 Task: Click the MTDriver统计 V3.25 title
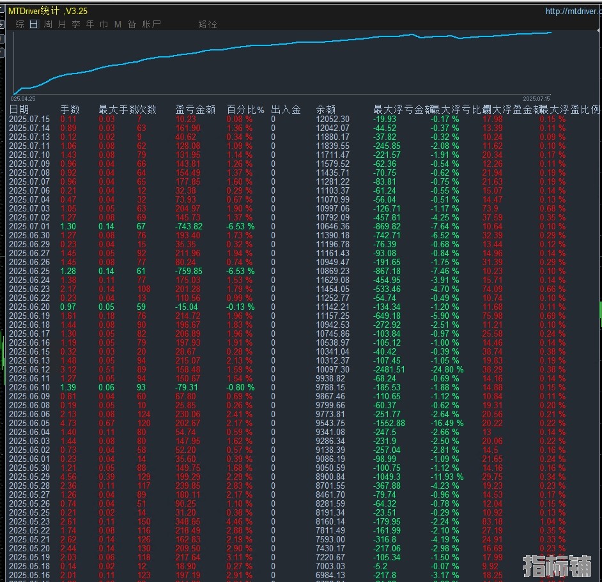coord(47,11)
